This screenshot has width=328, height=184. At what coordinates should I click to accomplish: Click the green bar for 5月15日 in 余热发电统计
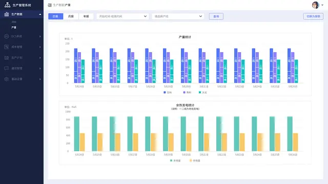pyautogui.click(x=94, y=134)
